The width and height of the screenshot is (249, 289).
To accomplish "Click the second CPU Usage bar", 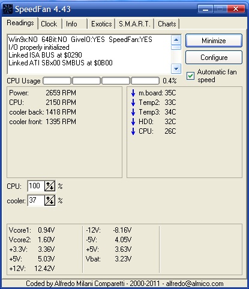I will pos(86,81).
